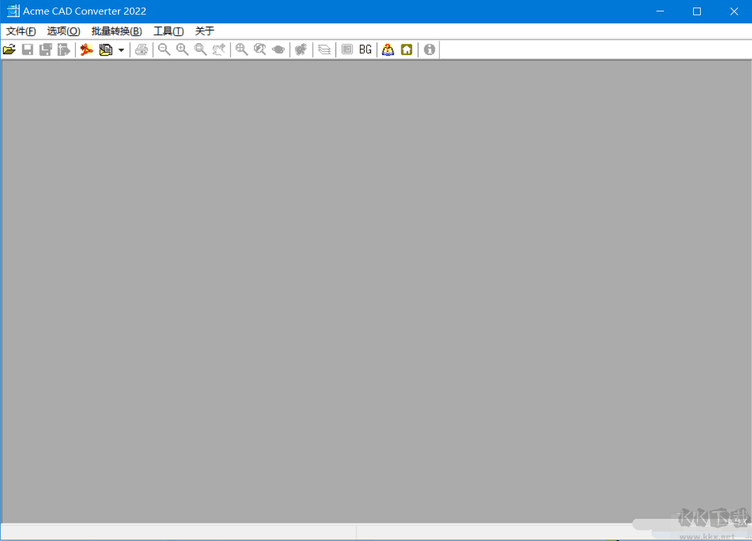Click the 关于 menu item
The height and width of the screenshot is (541, 752).
coord(204,30)
